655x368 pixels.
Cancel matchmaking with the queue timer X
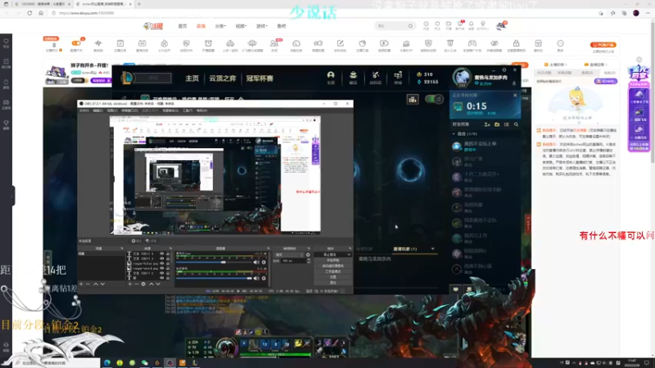click(515, 95)
